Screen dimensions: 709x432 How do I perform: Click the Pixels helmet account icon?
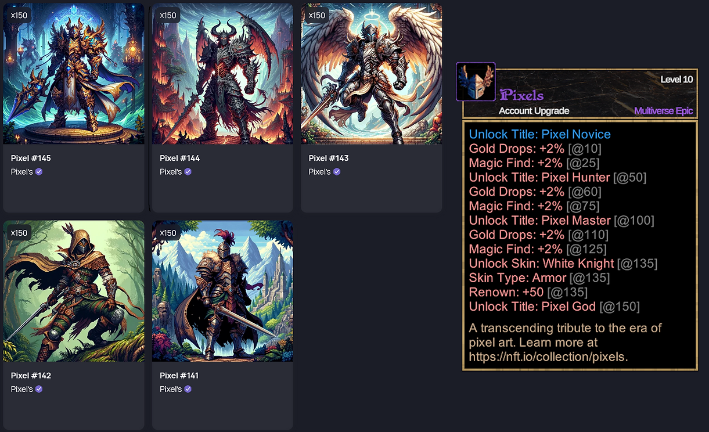point(476,82)
